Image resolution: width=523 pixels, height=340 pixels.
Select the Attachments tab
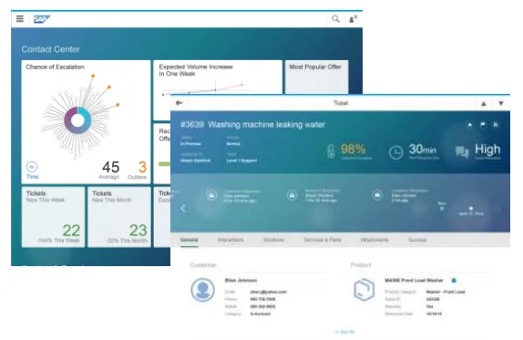tap(374, 240)
